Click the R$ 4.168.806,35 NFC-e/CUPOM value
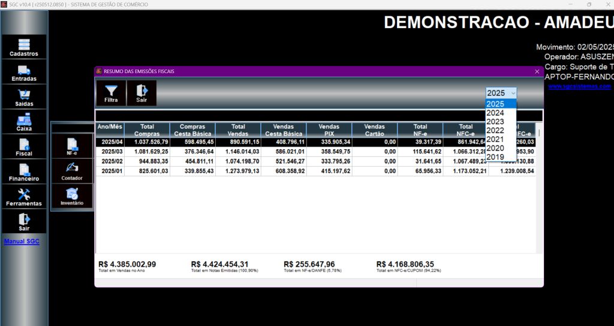Viewport: 614px width, 326px height. point(405,264)
